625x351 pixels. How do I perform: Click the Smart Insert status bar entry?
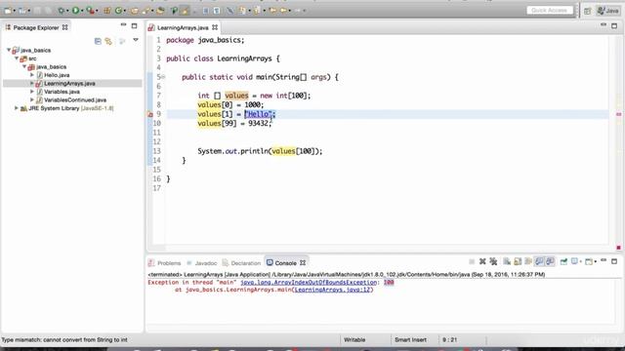pyautogui.click(x=410, y=340)
